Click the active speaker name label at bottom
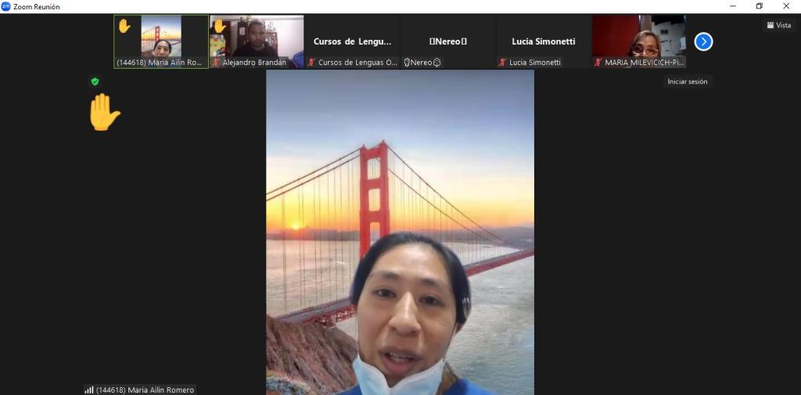This screenshot has width=801, height=395. click(145, 390)
